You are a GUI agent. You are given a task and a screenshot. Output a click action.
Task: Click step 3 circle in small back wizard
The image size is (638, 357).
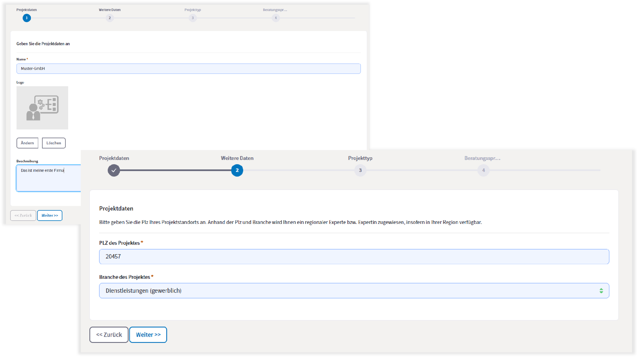point(193,18)
